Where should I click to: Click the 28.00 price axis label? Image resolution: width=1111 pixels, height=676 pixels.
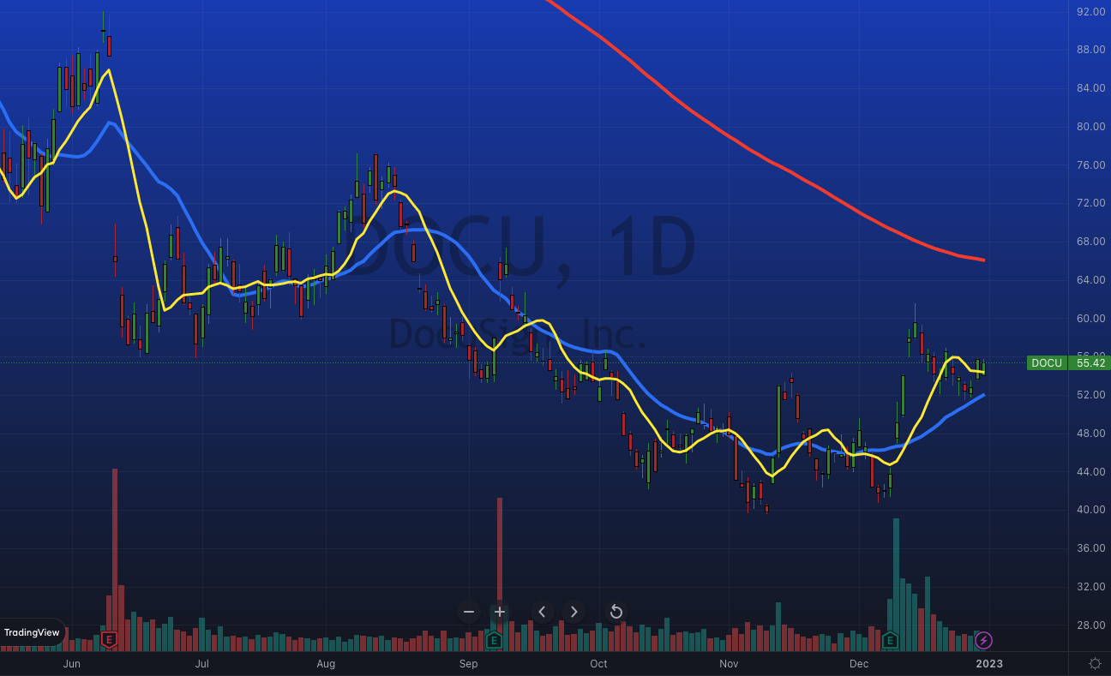tap(1090, 625)
